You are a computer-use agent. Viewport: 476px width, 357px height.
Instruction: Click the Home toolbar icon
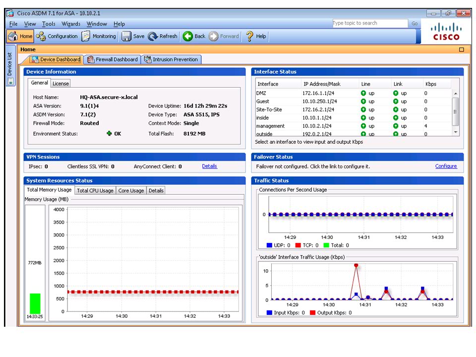pos(20,36)
